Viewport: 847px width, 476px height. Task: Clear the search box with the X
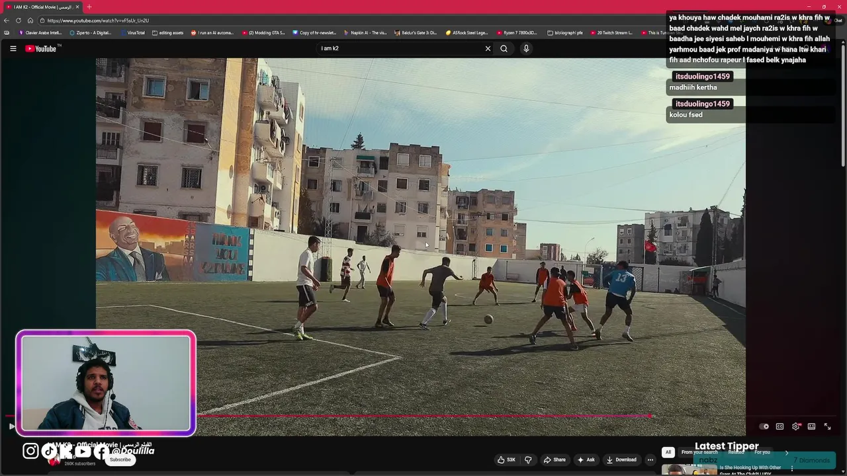[x=488, y=48]
